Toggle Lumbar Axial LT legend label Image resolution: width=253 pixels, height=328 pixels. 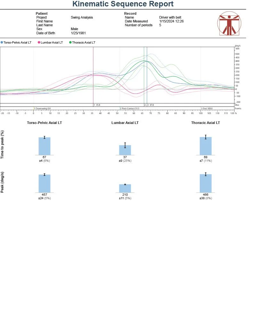click(x=52, y=42)
